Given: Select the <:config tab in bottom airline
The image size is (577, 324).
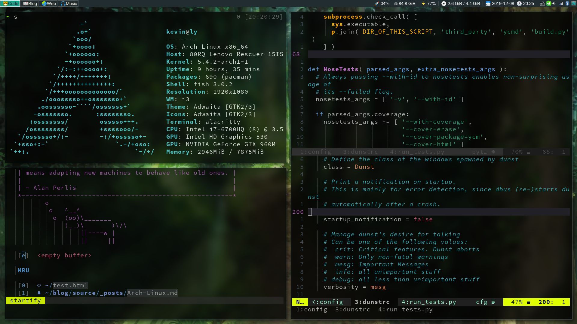Looking at the screenshot, I should [327, 302].
